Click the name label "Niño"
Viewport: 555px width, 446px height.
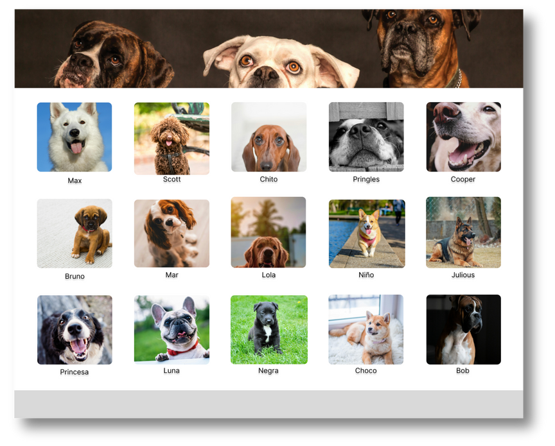pyautogui.click(x=366, y=275)
